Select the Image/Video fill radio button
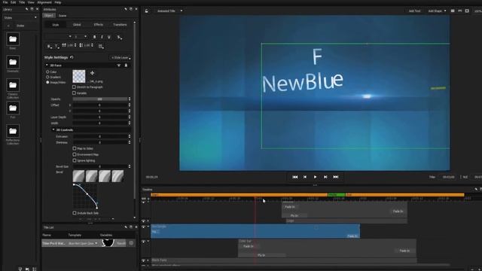 click(x=47, y=82)
